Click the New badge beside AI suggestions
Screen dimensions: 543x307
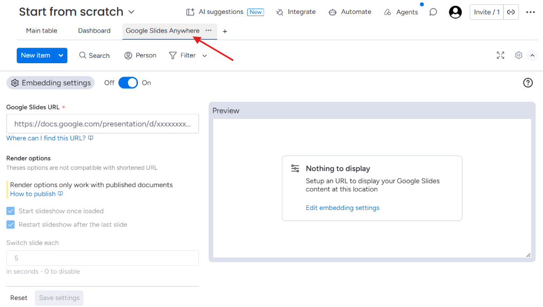[x=256, y=12]
